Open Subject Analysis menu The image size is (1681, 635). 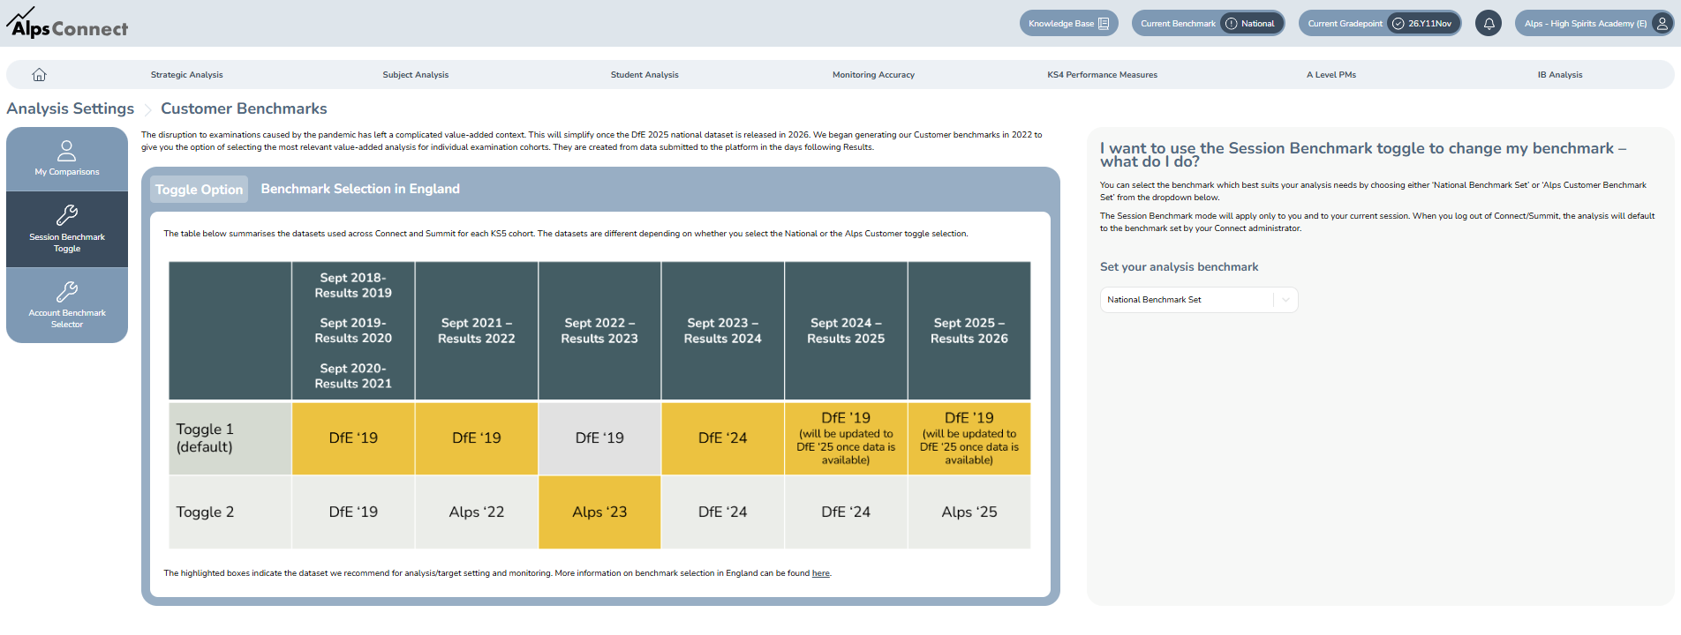[x=416, y=75]
